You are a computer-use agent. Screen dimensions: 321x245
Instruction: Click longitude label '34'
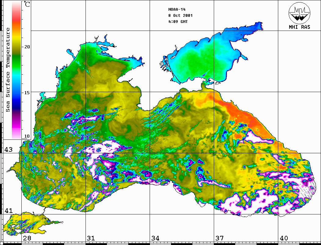point(155,238)
